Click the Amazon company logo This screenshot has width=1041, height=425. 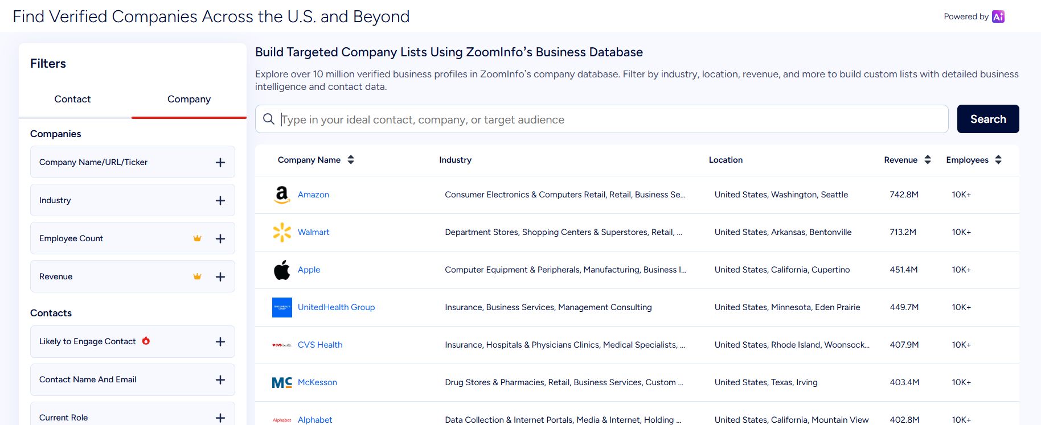click(x=282, y=195)
